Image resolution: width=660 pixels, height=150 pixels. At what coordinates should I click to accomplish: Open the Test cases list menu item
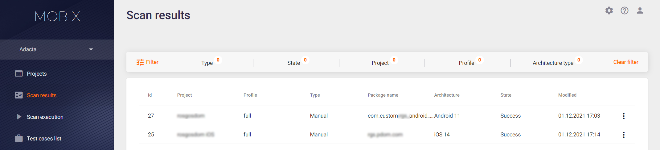click(44, 139)
